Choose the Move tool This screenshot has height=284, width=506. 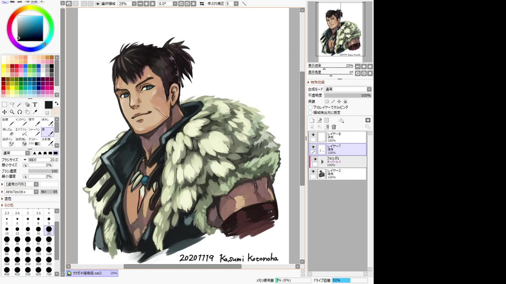pos(5,112)
